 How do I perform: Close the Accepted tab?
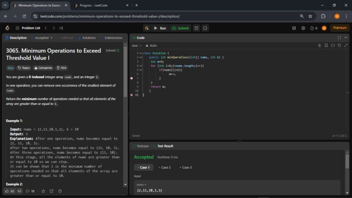51,37
